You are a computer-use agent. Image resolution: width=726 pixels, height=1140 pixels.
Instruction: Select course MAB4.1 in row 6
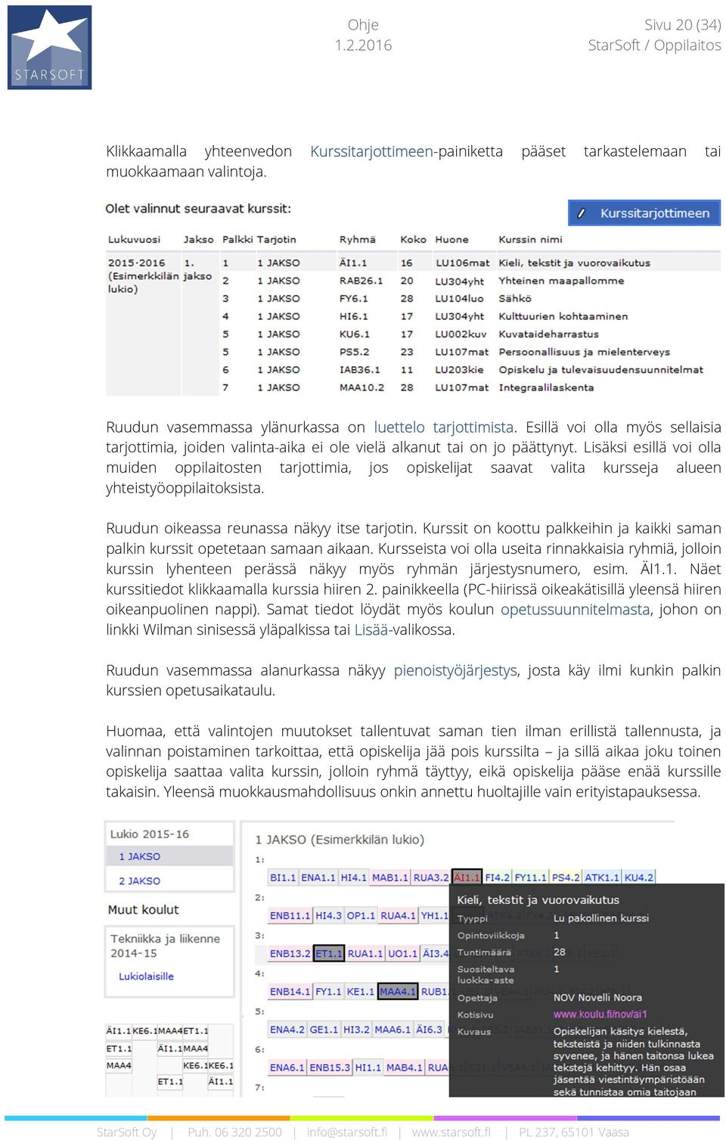[405, 1067]
